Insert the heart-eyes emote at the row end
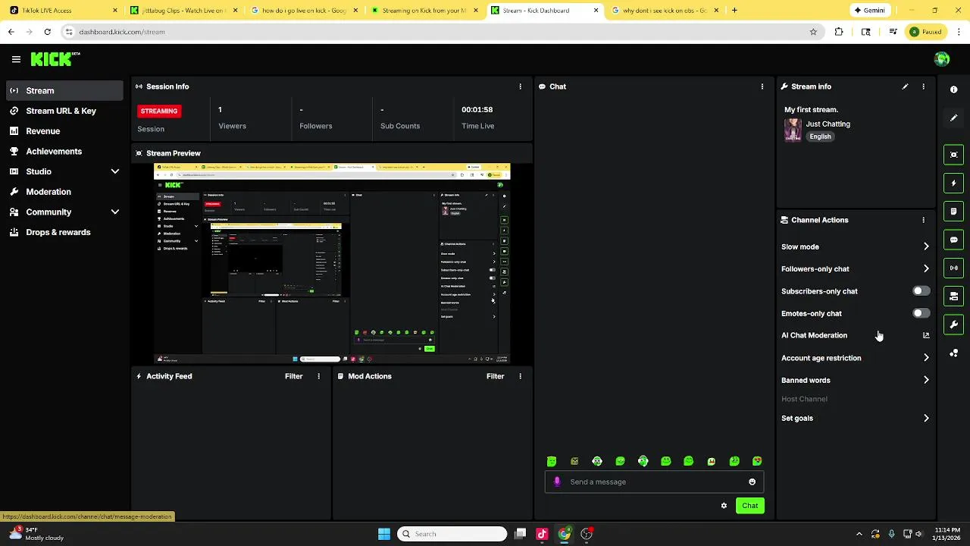This screenshot has height=546, width=970. [x=757, y=461]
